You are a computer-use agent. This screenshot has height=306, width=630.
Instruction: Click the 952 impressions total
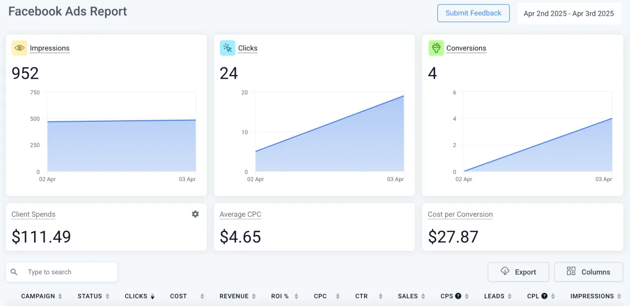click(25, 73)
